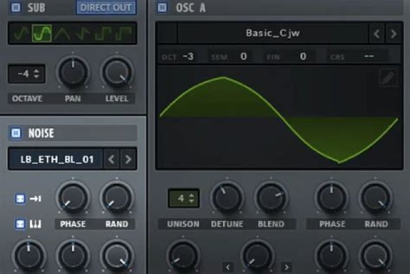Viewport: 410px width, 274px height.
Task: Click the OSC A DETUNE knob
Action: pyautogui.click(x=227, y=197)
